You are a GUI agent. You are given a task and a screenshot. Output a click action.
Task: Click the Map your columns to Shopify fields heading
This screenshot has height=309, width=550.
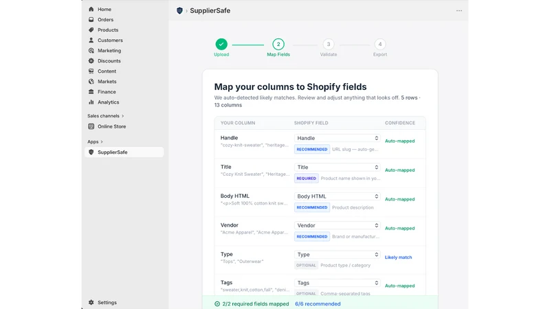[290, 87]
